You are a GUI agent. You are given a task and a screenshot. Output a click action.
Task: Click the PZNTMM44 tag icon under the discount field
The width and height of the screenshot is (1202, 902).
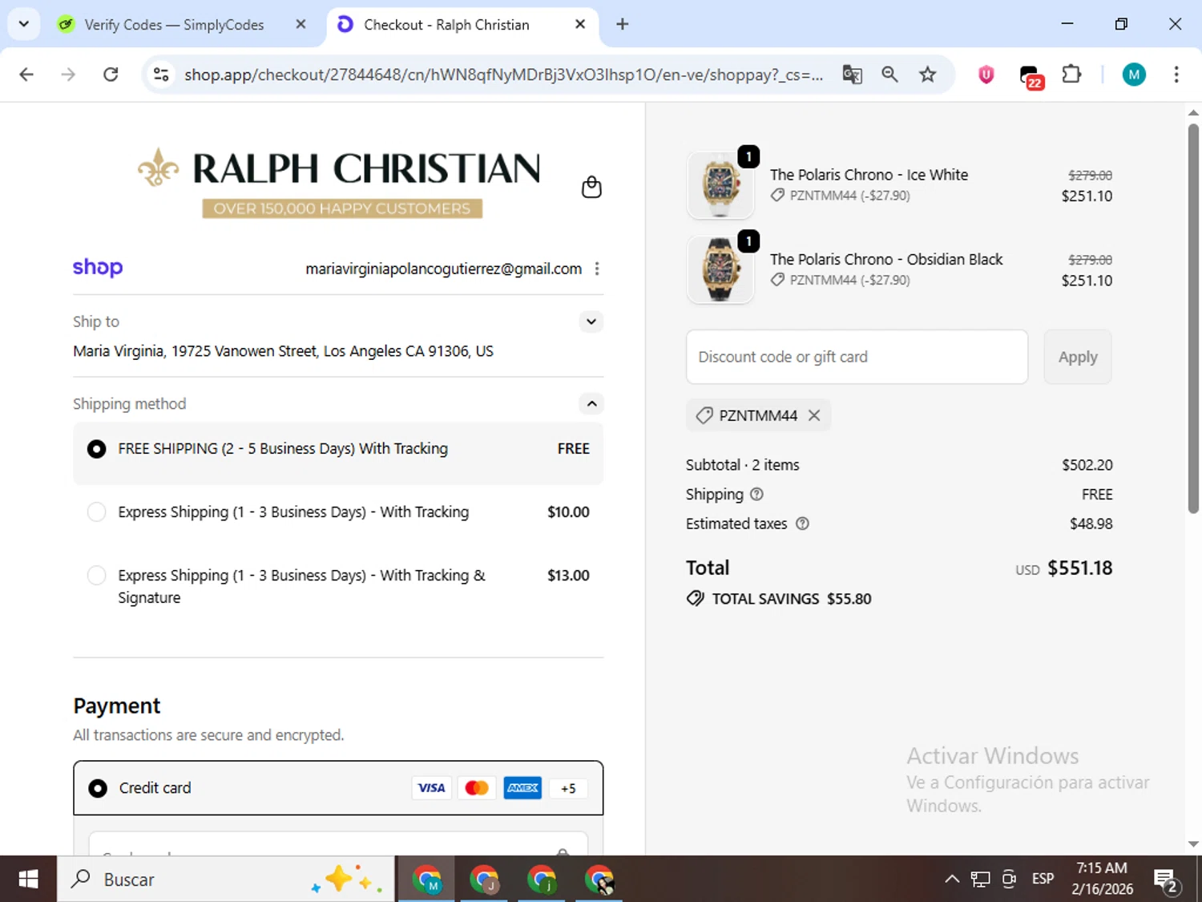pos(704,415)
